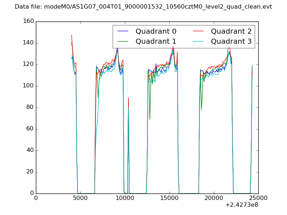Select the Quadrant 3 legend label
The image size is (287, 215).
pyautogui.click(x=231, y=41)
